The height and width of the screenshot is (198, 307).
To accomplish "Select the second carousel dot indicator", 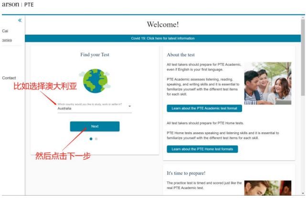I will click(96, 139).
